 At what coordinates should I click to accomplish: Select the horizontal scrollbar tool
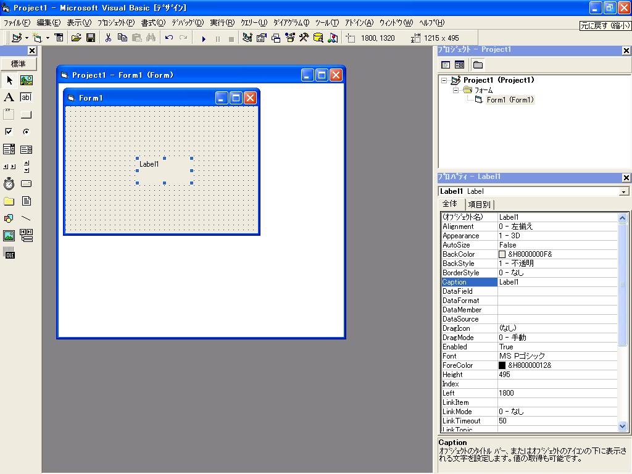point(9,167)
